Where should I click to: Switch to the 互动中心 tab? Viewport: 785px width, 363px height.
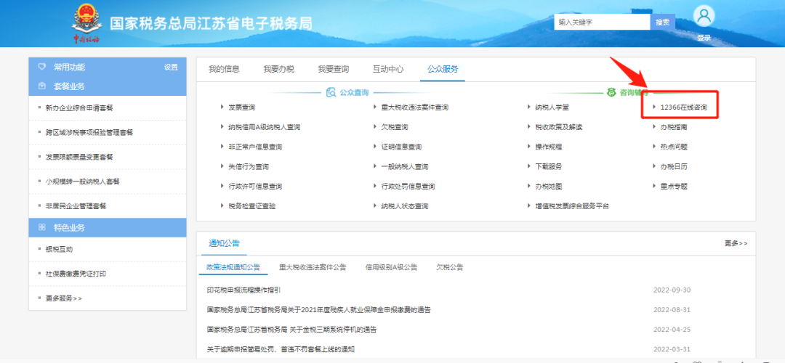click(x=388, y=69)
